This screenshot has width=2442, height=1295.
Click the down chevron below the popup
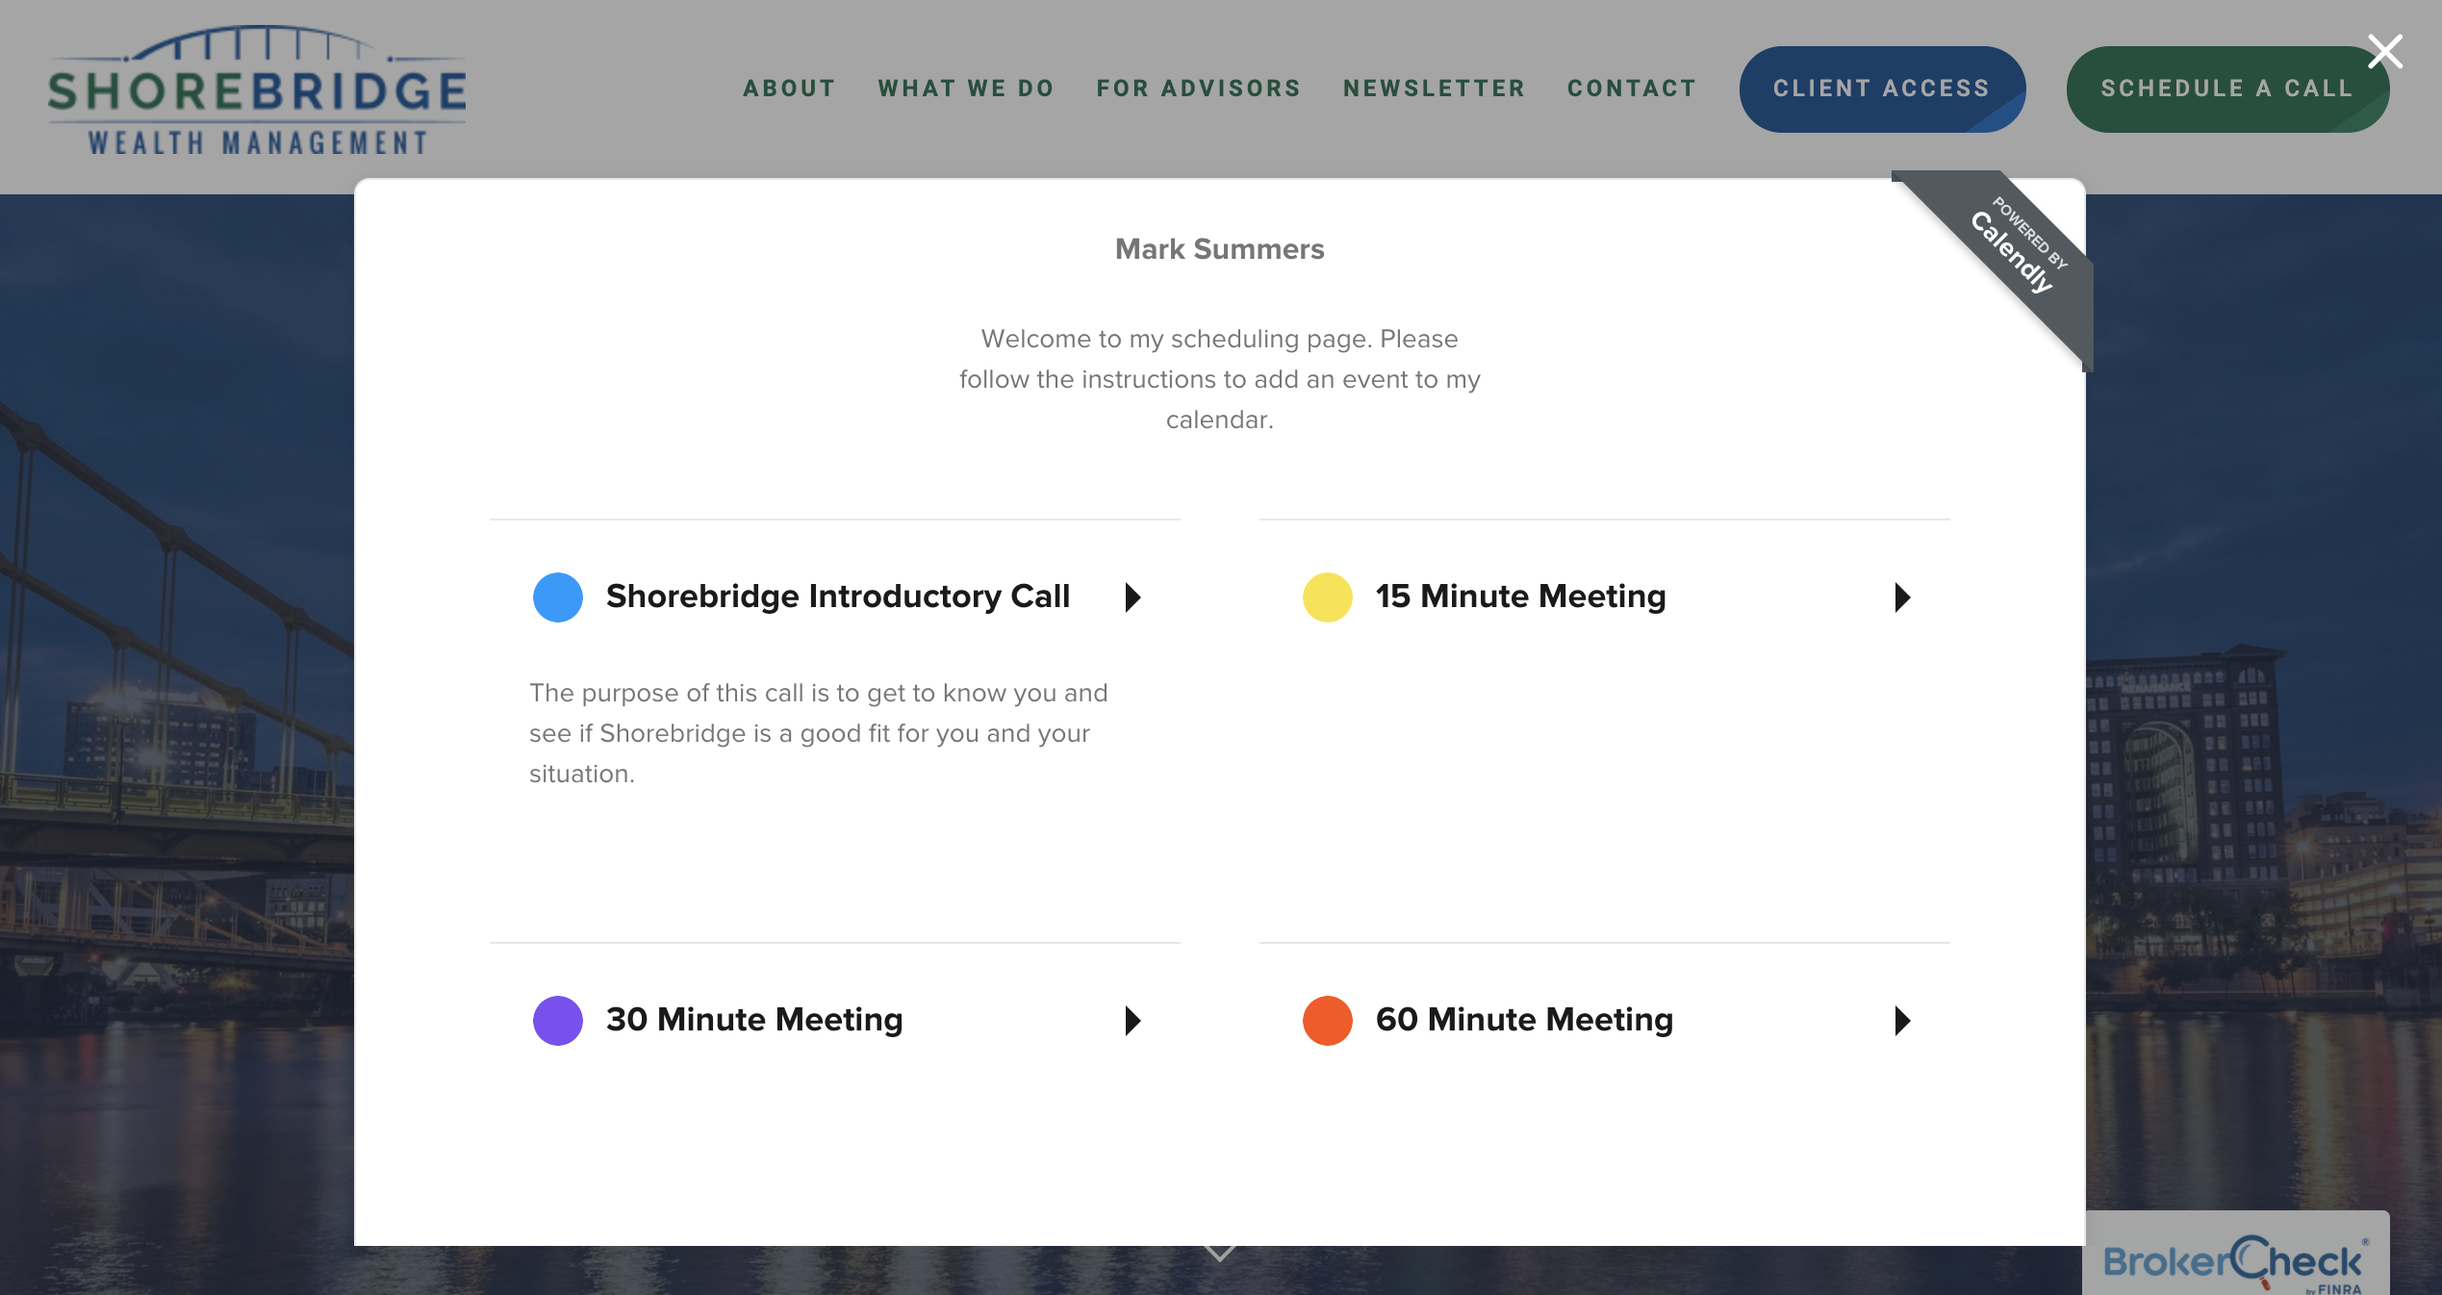[1220, 1253]
